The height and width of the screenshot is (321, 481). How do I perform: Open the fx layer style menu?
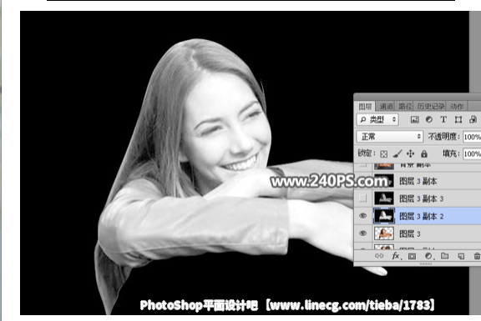click(x=396, y=256)
